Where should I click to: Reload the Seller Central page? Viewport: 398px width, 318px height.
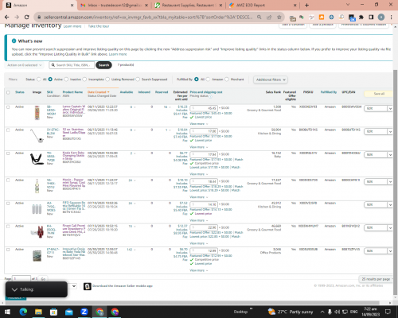[26, 17]
